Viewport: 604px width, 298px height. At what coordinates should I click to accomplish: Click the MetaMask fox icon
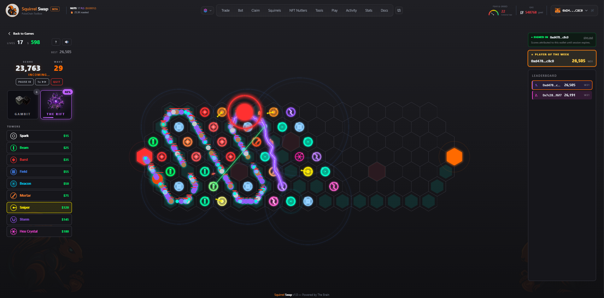(558, 10)
